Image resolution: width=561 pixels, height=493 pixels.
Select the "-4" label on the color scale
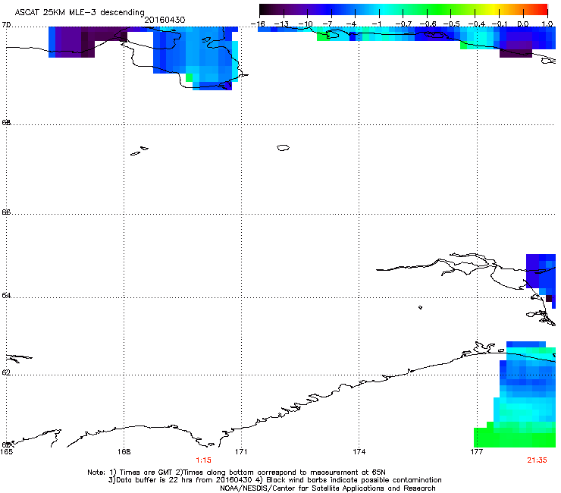[x=353, y=24]
